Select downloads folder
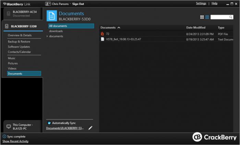Screen dimensions: 240x145 click(x=56, y=31)
